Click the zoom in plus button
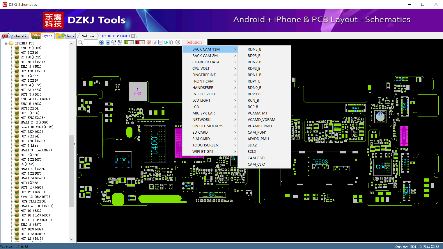443x249 pixels. click(102, 42)
